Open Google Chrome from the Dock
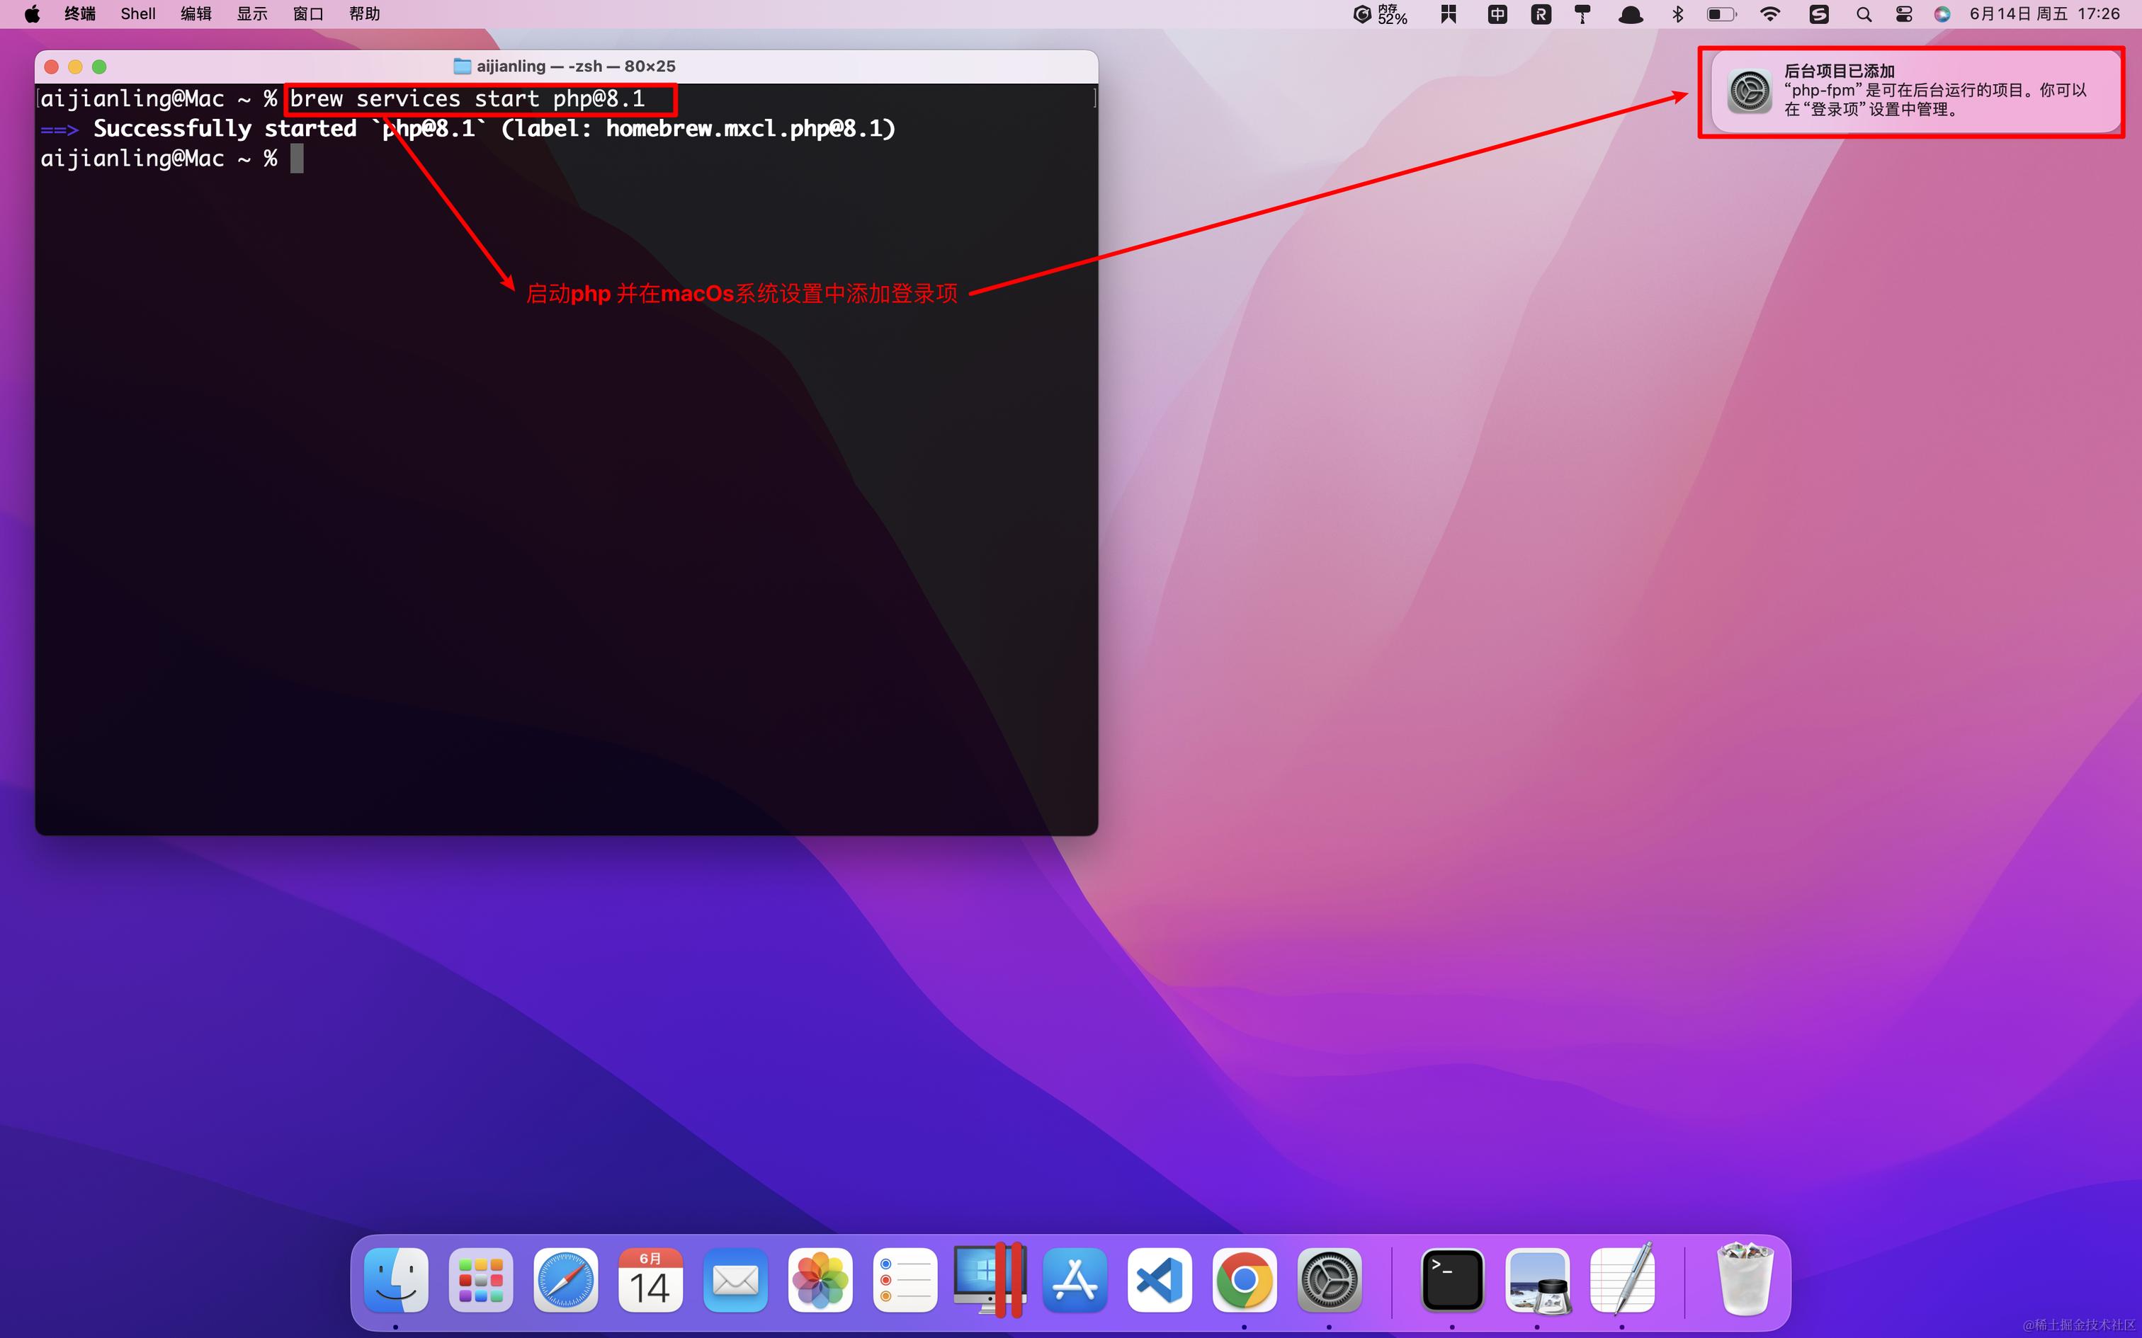Image resolution: width=2142 pixels, height=1338 pixels. [1246, 1280]
